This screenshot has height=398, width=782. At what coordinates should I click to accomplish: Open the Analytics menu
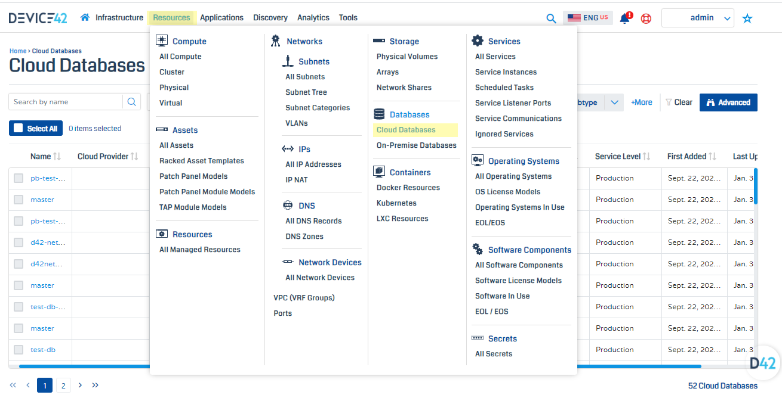pos(313,18)
